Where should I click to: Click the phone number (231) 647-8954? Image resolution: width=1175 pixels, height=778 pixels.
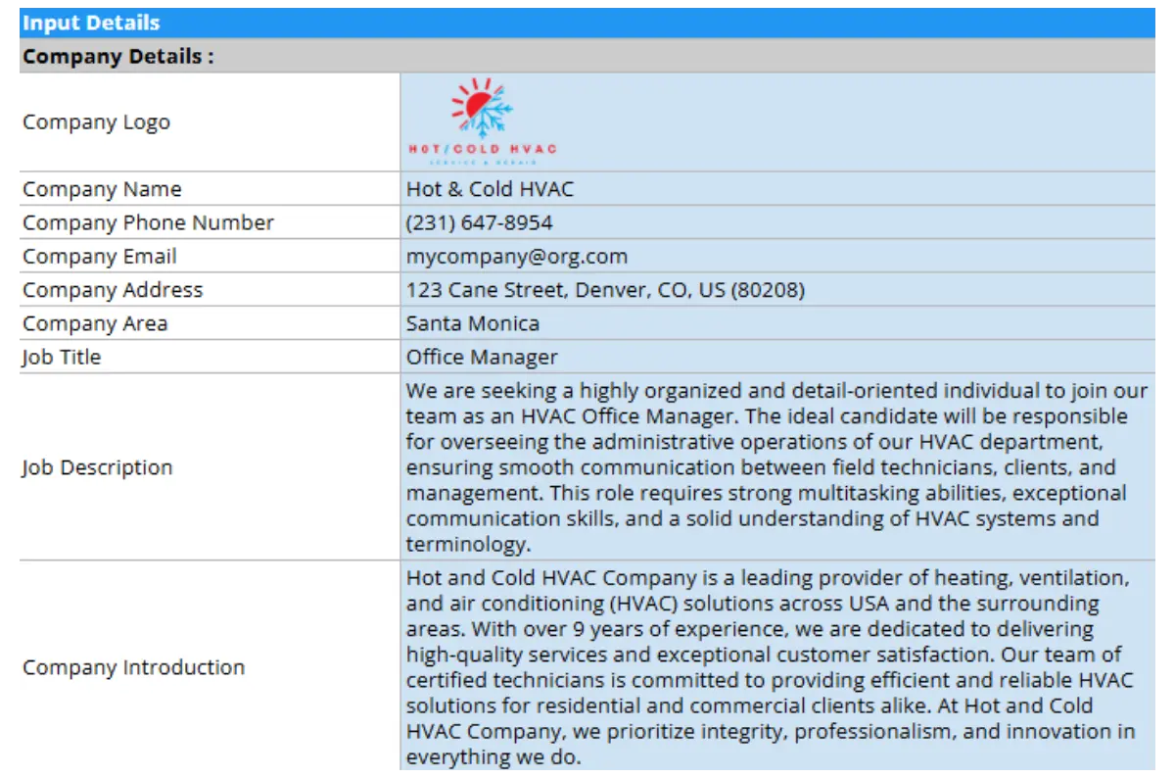(x=481, y=222)
